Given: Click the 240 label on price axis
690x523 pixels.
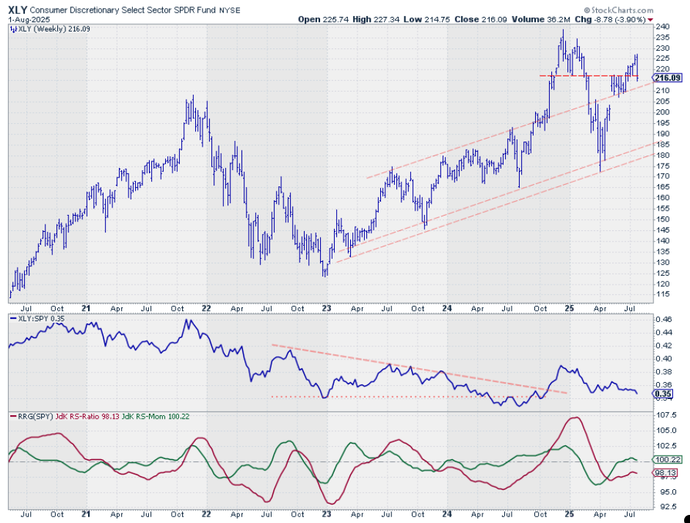Looking at the screenshot, I should (663, 26).
